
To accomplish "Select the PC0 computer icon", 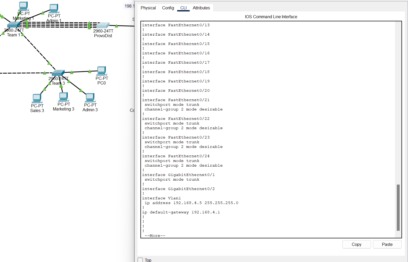I will point(102,71).
